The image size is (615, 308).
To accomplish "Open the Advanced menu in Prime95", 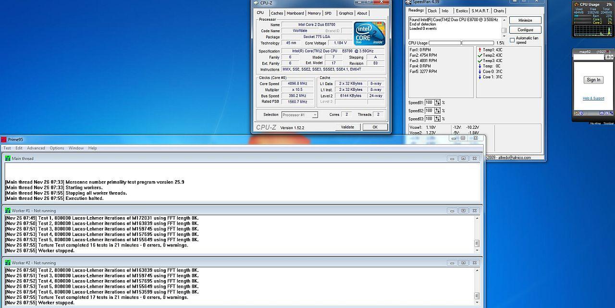I will [36, 148].
